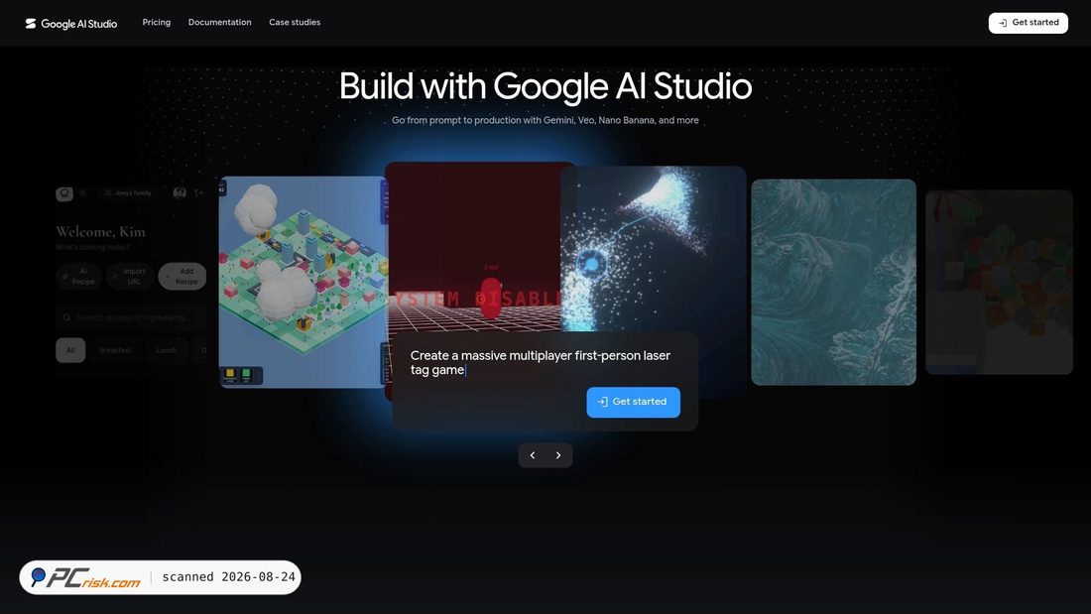This screenshot has height=614, width=1091.
Task: Open the Pricing page
Action: 157,22
